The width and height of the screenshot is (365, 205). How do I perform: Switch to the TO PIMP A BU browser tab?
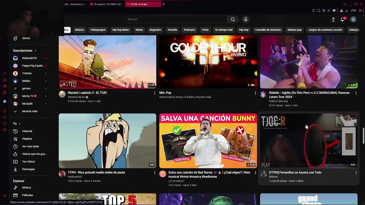[106, 4]
